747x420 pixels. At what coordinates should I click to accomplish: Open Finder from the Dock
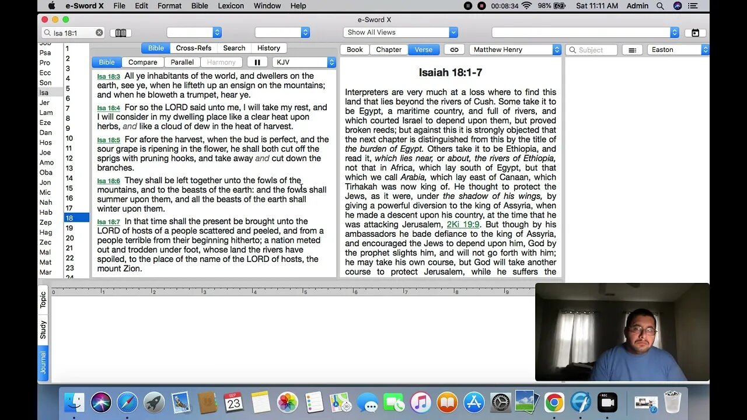tap(74, 402)
